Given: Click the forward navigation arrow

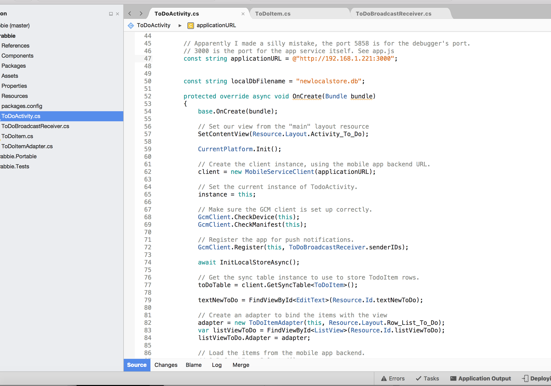Looking at the screenshot, I should pos(141,14).
